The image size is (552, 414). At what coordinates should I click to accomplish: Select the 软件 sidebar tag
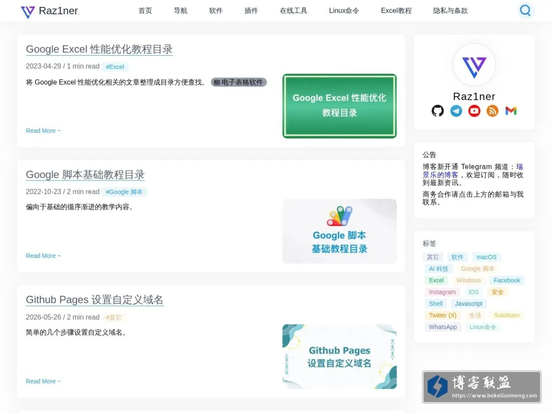457,257
